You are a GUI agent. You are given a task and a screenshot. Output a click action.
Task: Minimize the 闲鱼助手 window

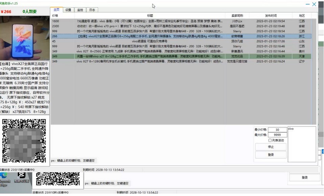point(308,4)
